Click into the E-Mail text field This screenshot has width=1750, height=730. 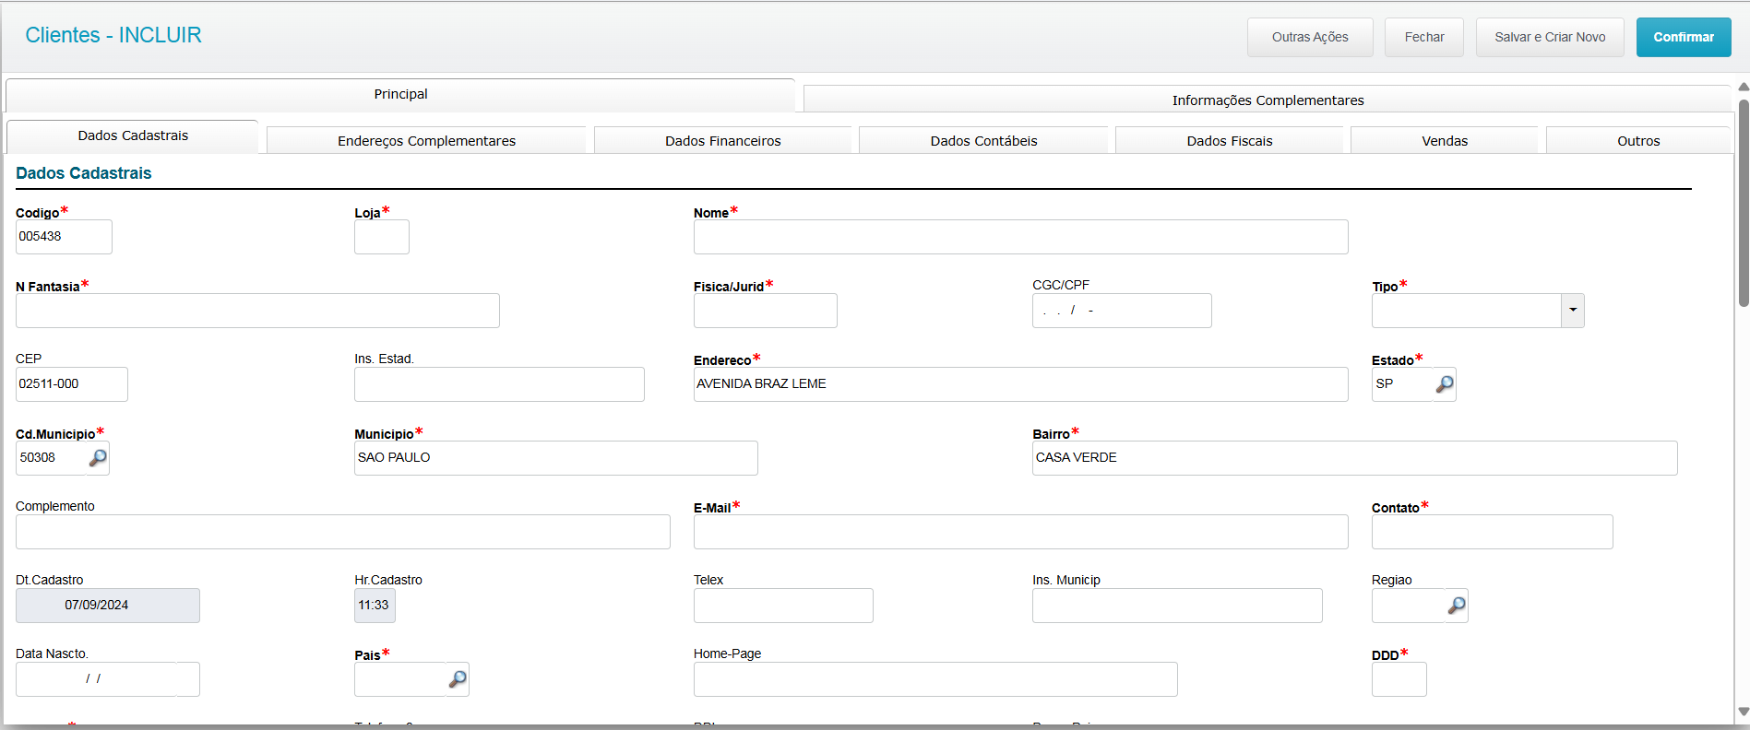[x=1020, y=532]
